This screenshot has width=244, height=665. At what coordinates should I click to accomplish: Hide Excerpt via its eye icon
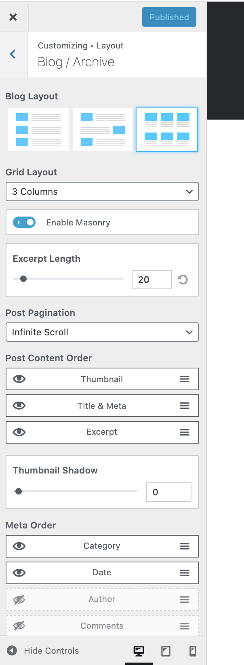tap(19, 432)
